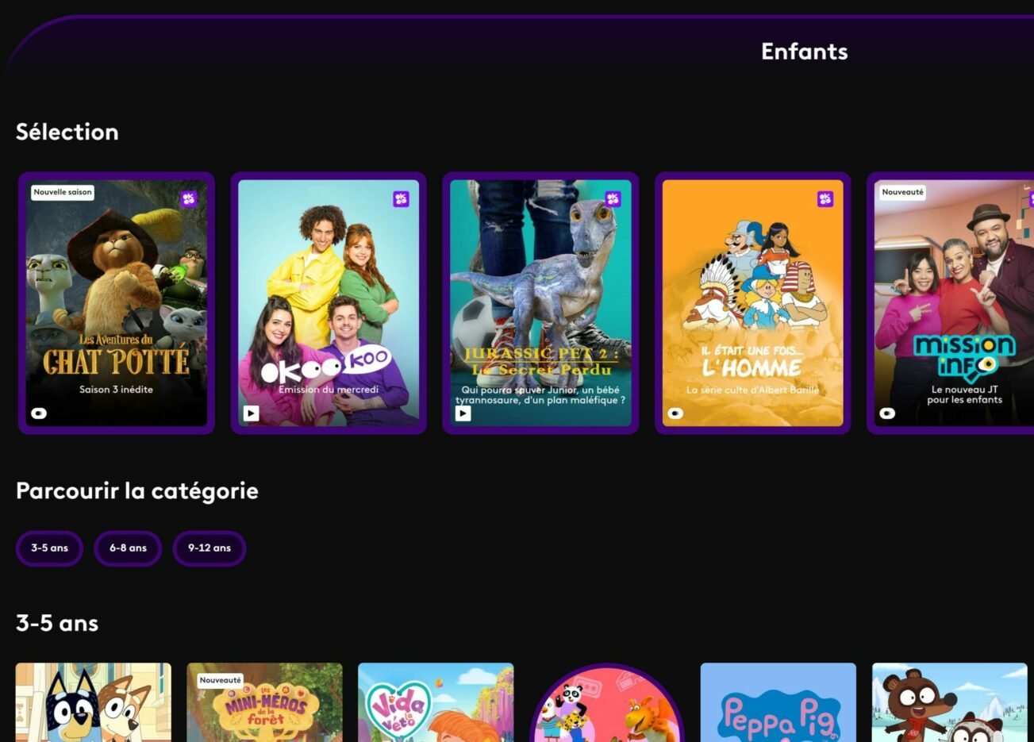Open Les Aventures du Chat Potté card
This screenshot has height=742, width=1034.
point(117,303)
